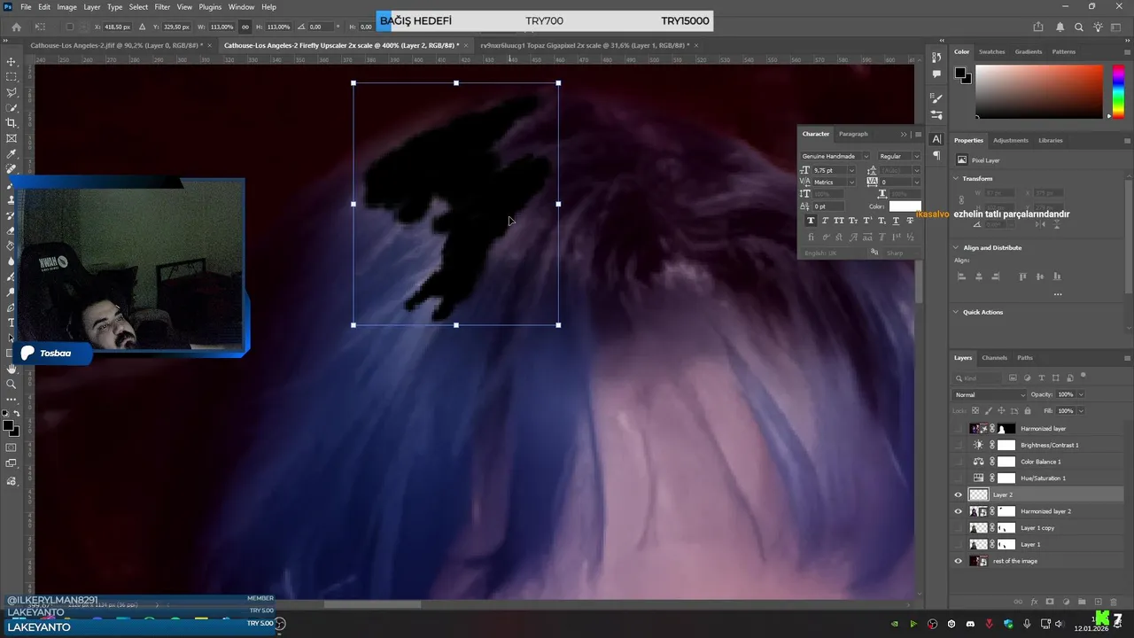This screenshot has height=638, width=1134.
Task: Show Layer 1 copy visibility box
Action: [x=958, y=528]
